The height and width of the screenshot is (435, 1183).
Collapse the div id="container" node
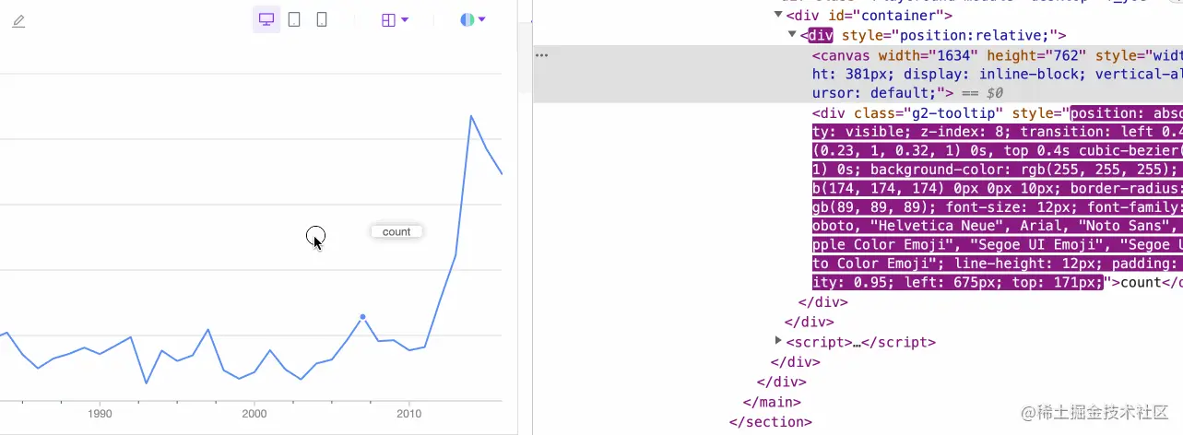coord(778,15)
